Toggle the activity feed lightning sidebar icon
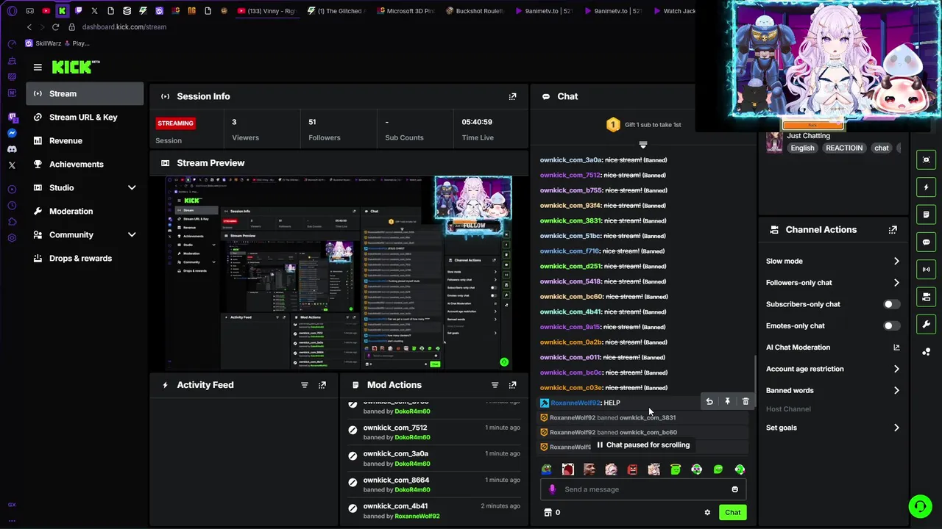Image resolution: width=942 pixels, height=529 pixels. tap(927, 187)
